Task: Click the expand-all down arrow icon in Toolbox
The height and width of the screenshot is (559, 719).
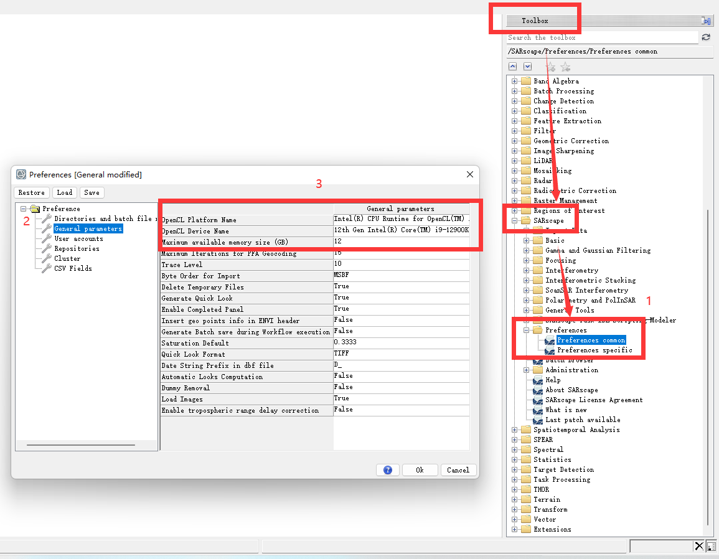Action: tap(528, 67)
